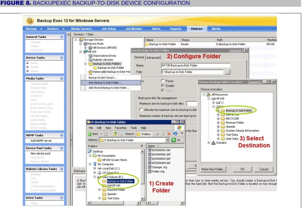This screenshot has height=208, width=302.
Task: Open the Favorites menu in Explorer
Action: pos(121,128)
